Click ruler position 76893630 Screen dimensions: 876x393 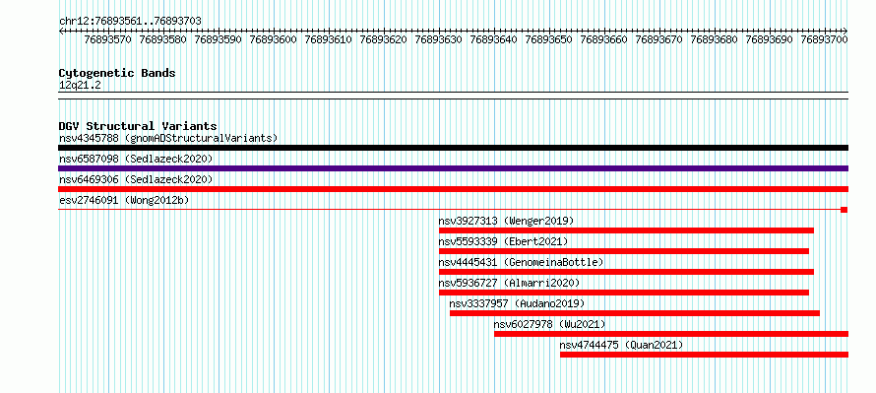pyautogui.click(x=439, y=39)
